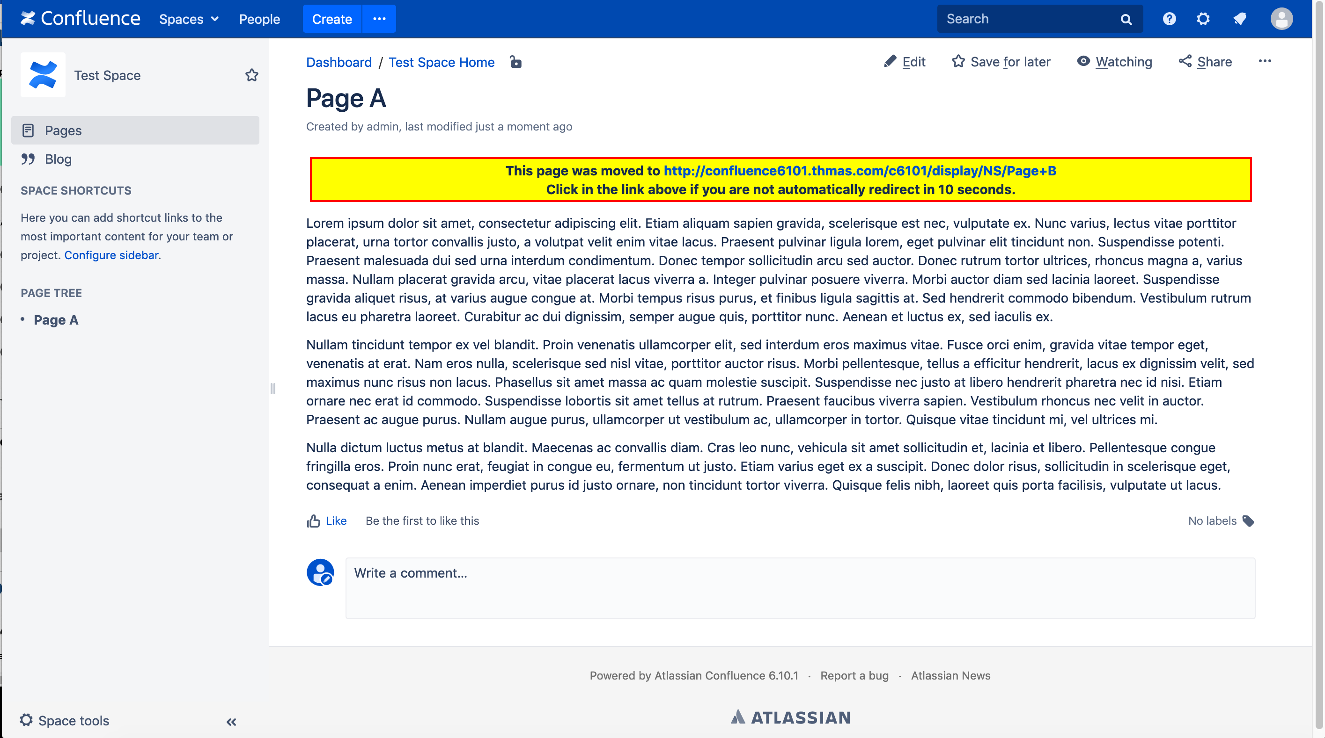Screen dimensions: 1325x738
Task: Open the administration gear icon
Action: click(1203, 19)
